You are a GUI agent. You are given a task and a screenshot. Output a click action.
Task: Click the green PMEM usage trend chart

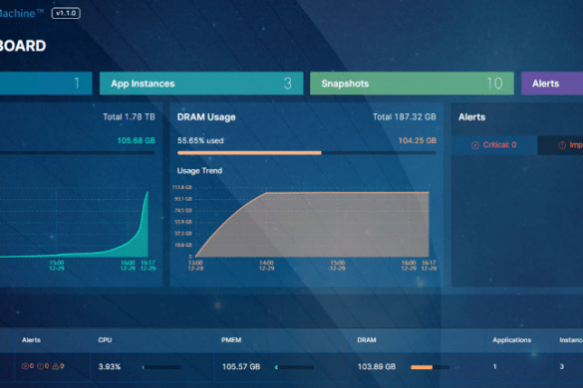[75, 224]
